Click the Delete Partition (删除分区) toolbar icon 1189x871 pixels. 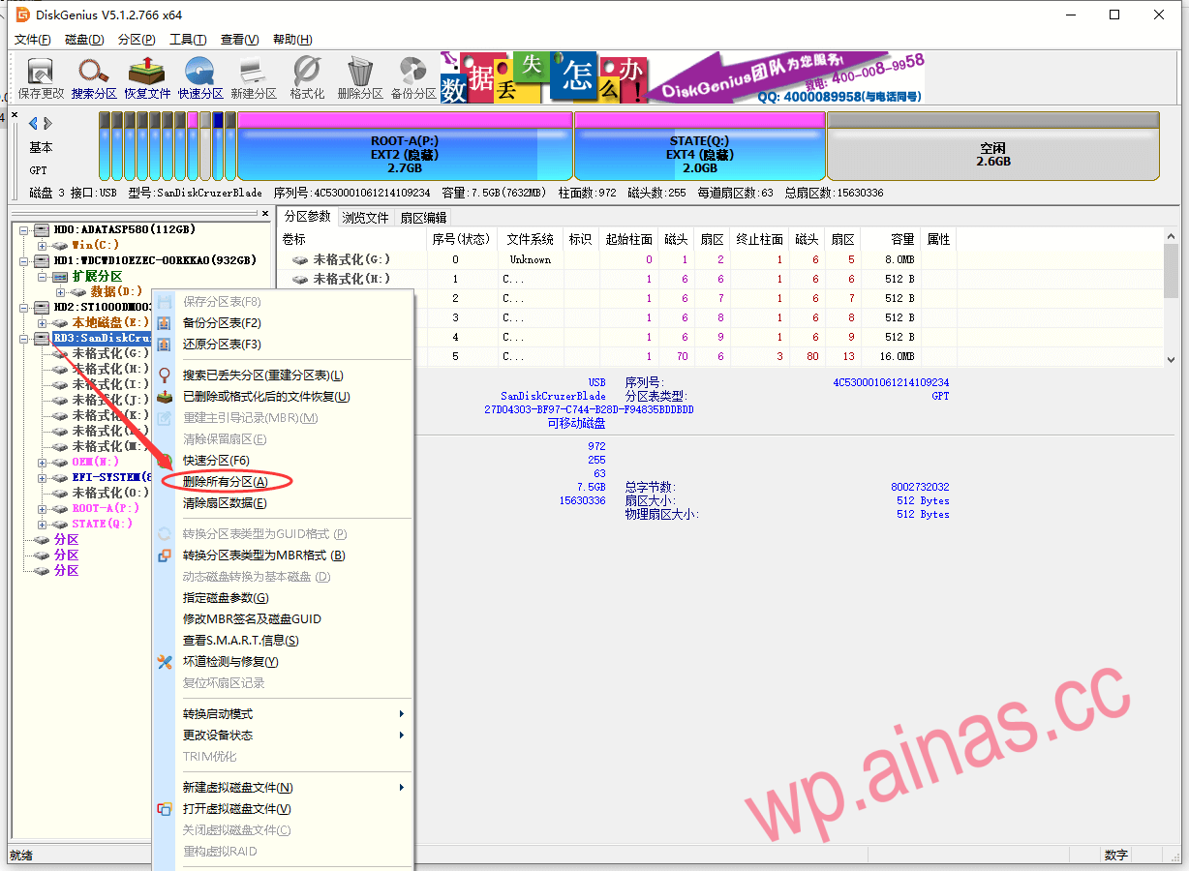(360, 77)
